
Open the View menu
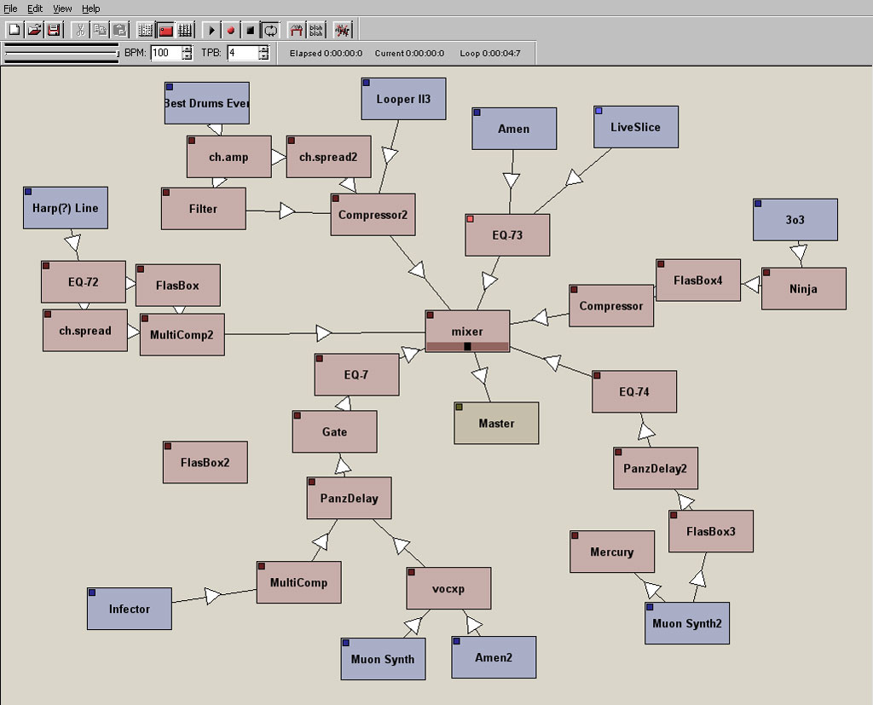(x=62, y=9)
